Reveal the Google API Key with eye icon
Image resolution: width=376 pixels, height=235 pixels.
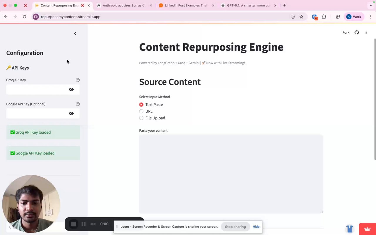(x=71, y=113)
